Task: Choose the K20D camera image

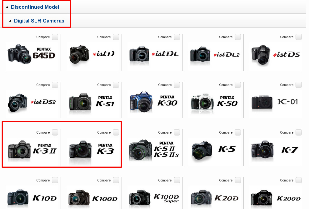Action: click(x=201, y=197)
